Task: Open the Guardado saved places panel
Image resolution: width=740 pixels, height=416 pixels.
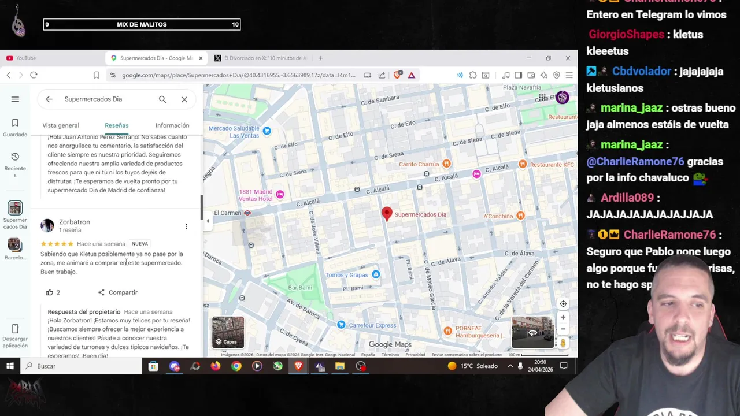Action: (15, 128)
